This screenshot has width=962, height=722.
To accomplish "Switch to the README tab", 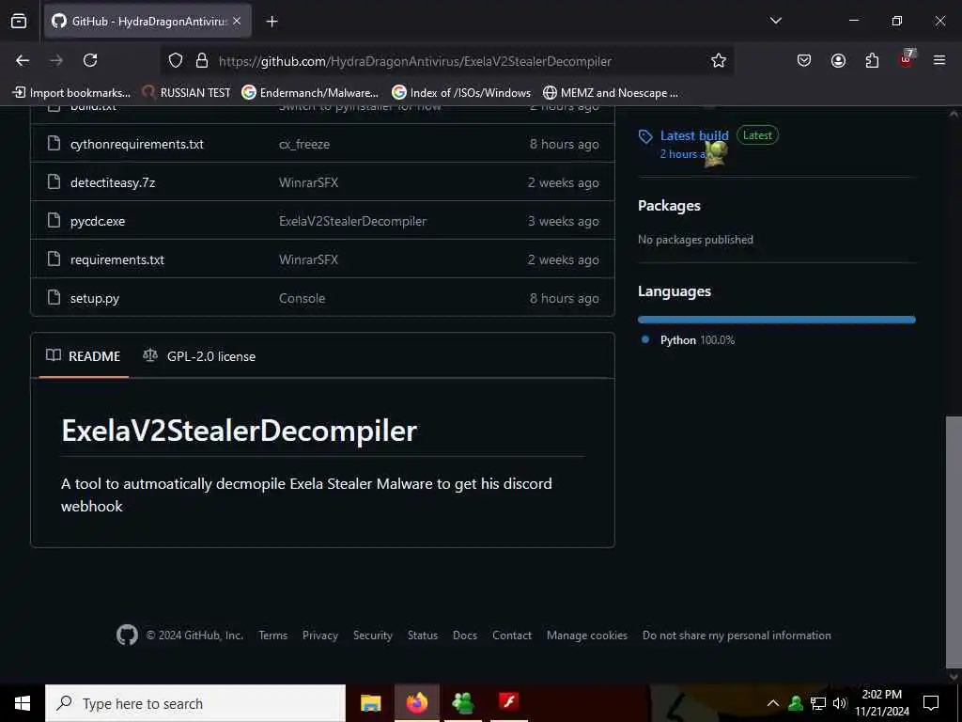I will [84, 356].
